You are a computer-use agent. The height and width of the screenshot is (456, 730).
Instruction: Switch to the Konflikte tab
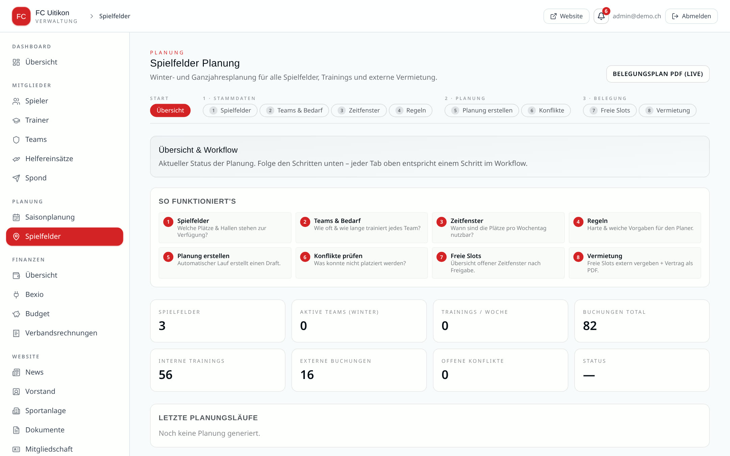tap(546, 110)
